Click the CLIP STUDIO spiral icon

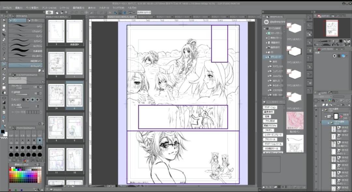(x=50, y=13)
